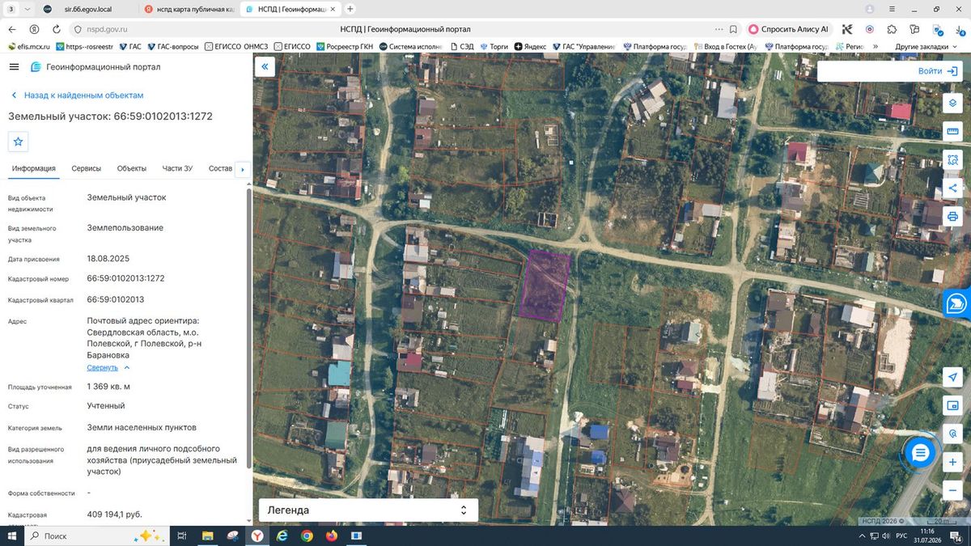Screen dimensions: 971x546
Task: Activate the ruler measurement tool
Action: 952,131
